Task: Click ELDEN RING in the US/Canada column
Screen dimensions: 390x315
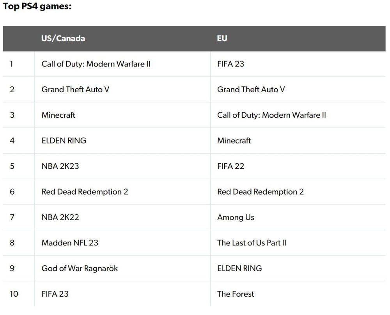Action: coord(64,140)
